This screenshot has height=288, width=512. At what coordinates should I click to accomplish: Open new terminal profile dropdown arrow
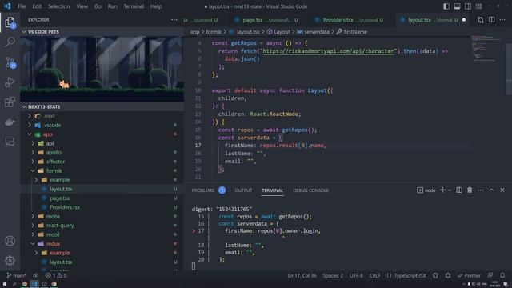[450, 190]
